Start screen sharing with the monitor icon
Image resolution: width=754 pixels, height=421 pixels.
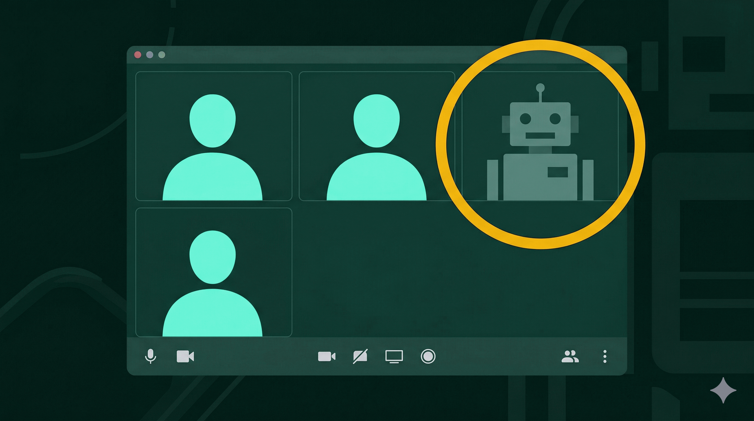(x=394, y=357)
